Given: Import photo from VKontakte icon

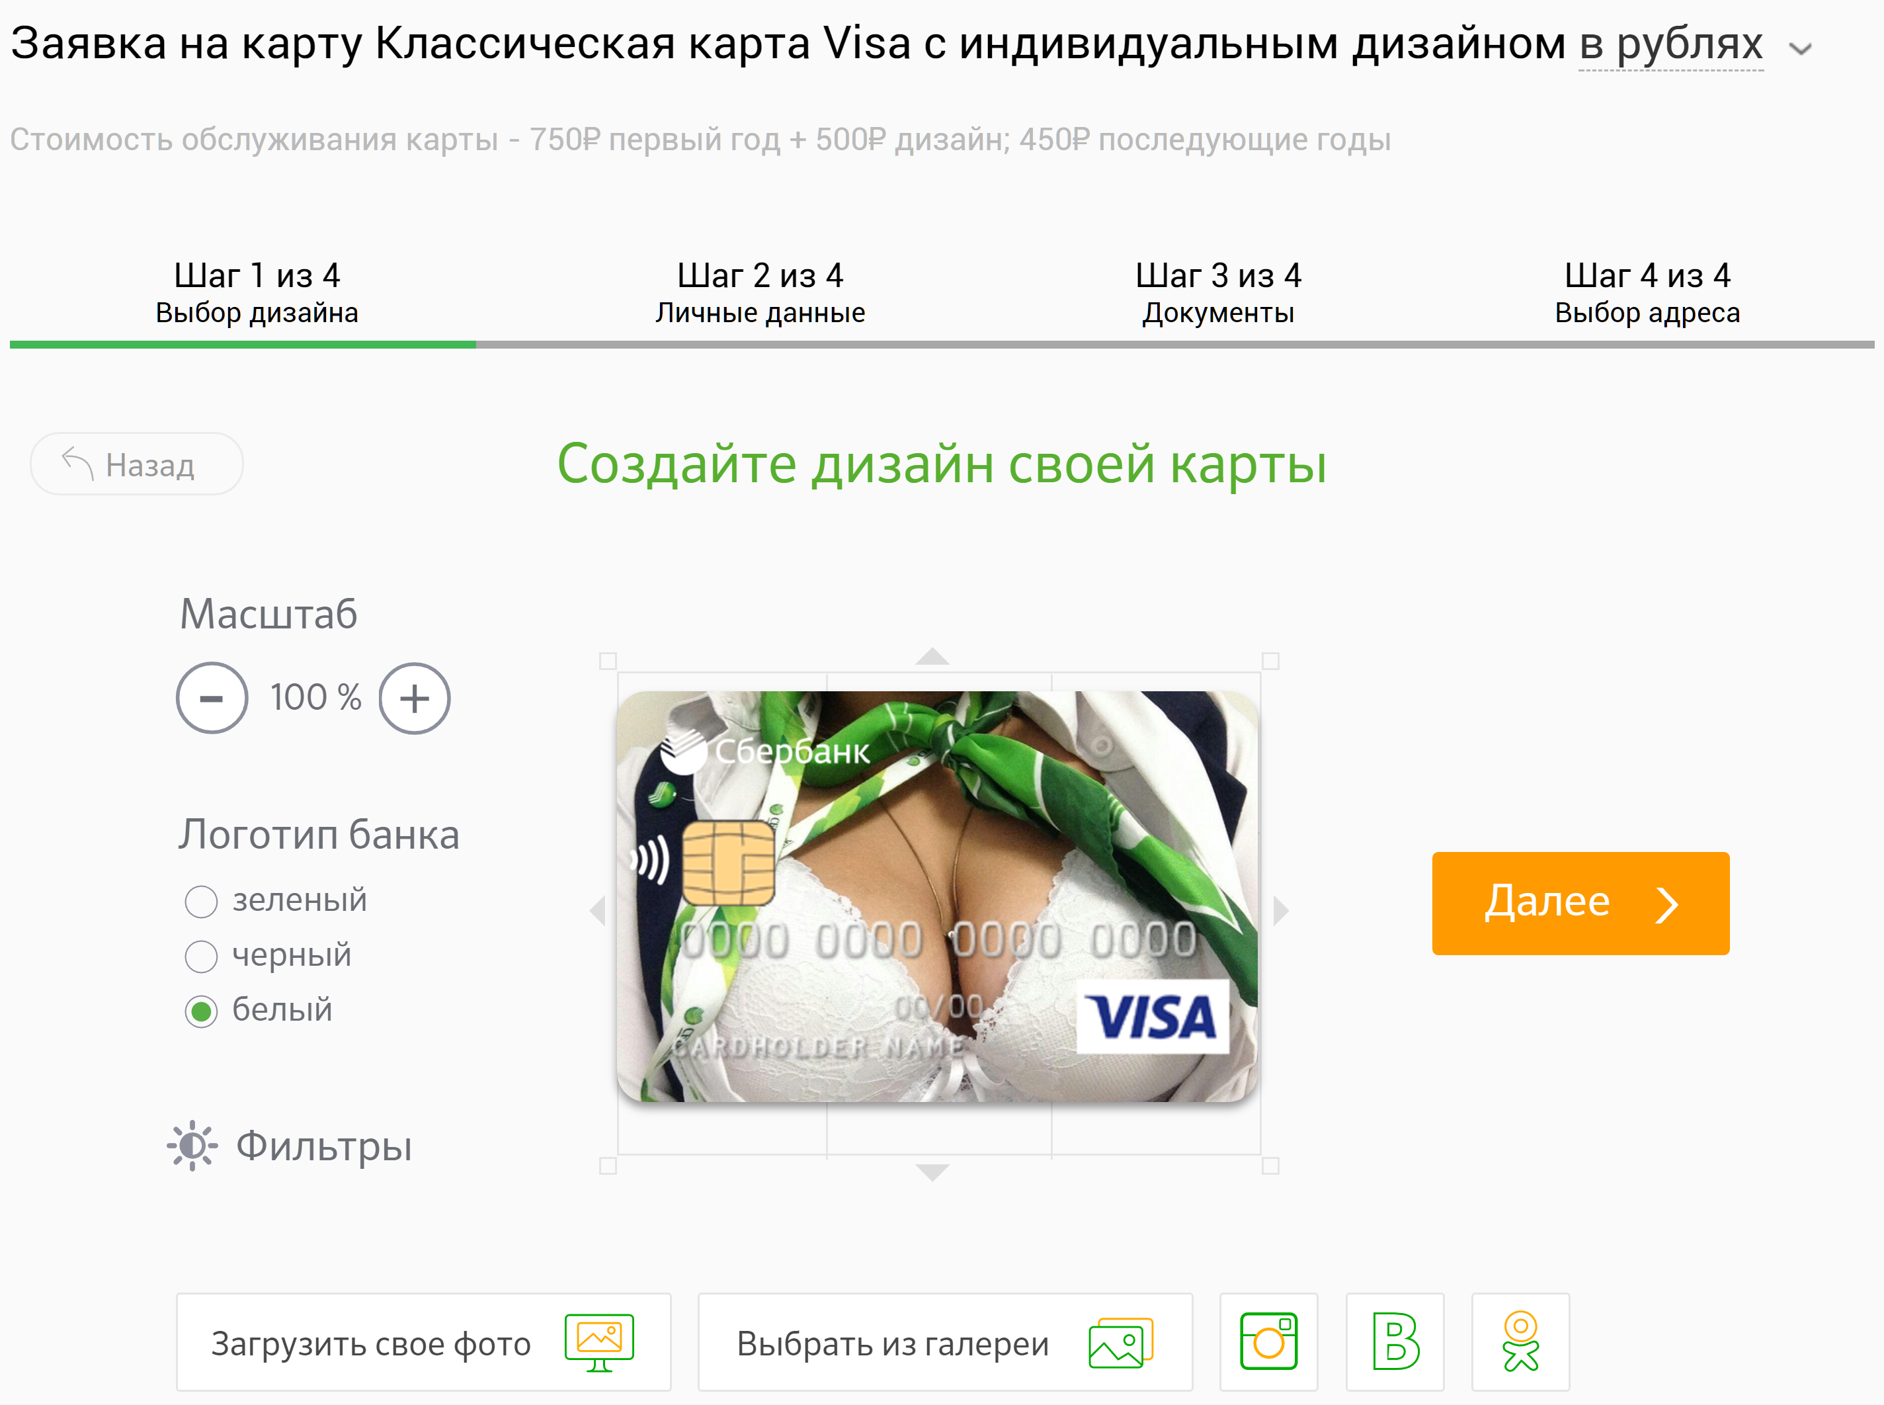Looking at the screenshot, I should pyautogui.click(x=1395, y=1342).
